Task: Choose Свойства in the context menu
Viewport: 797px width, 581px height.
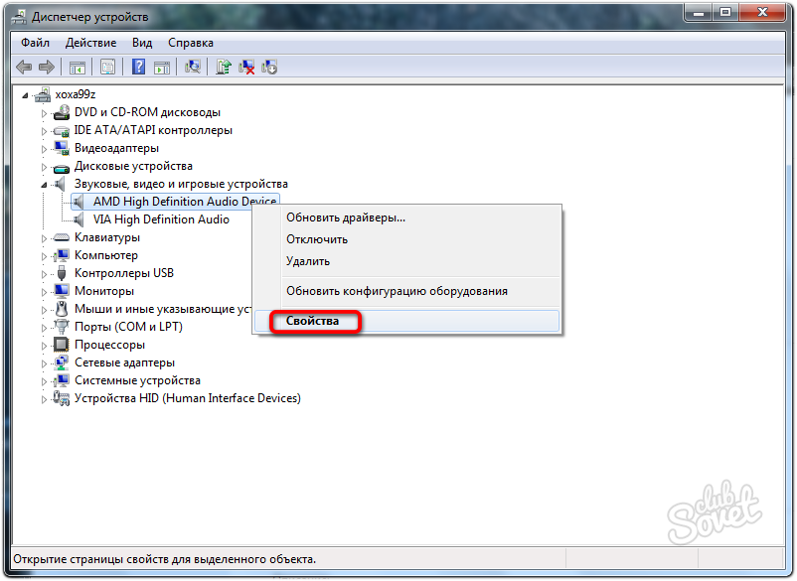Action: tap(312, 322)
